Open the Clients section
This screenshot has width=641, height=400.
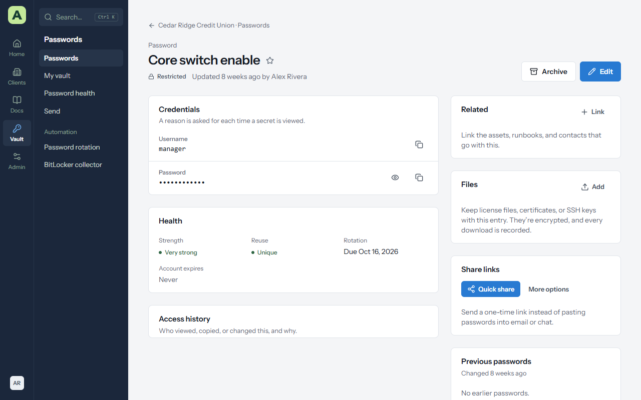tap(17, 76)
